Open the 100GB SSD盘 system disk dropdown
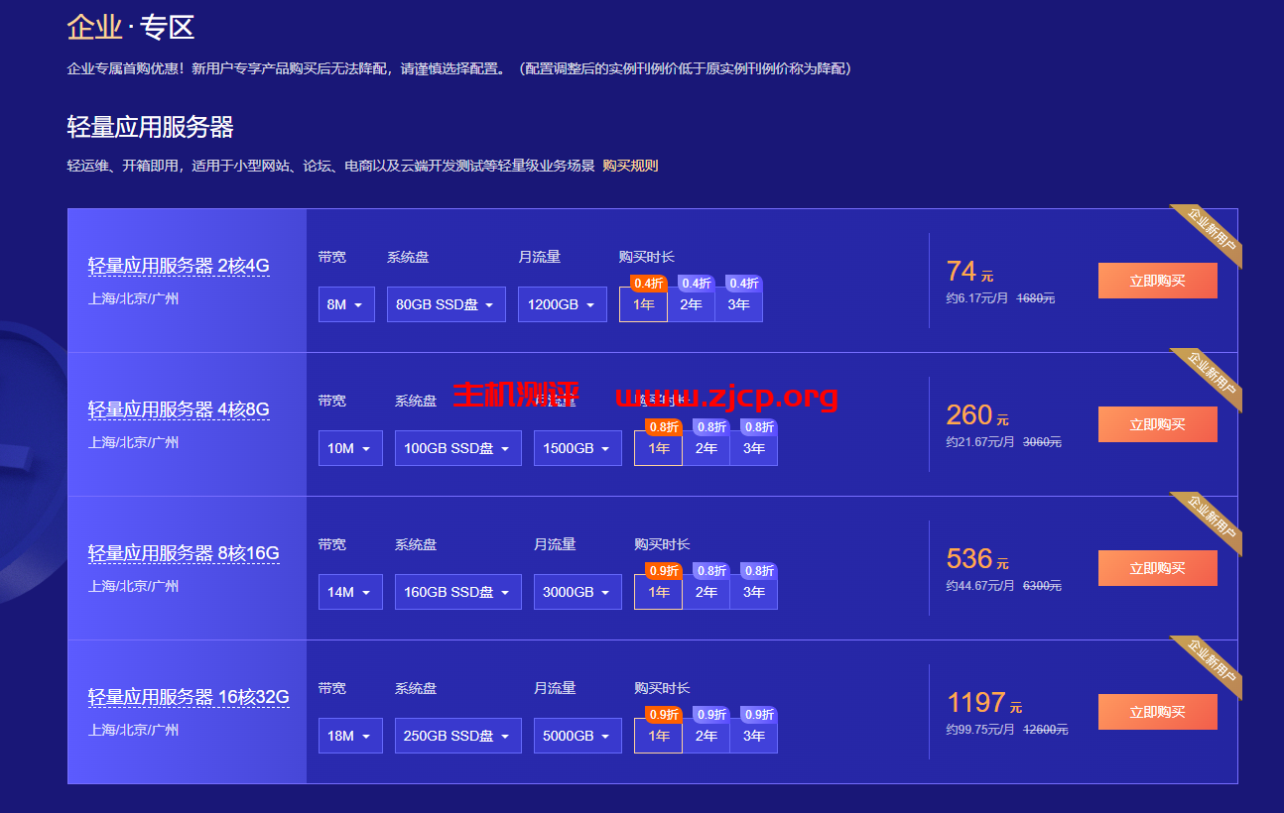 (458, 448)
